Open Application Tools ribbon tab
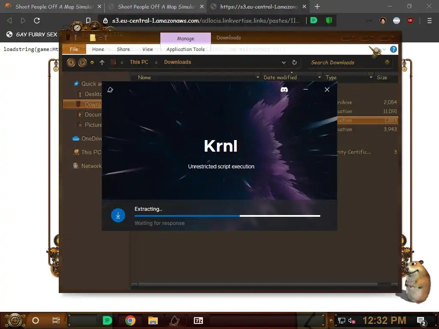Viewport: 439px width, 329px height. tap(185, 49)
